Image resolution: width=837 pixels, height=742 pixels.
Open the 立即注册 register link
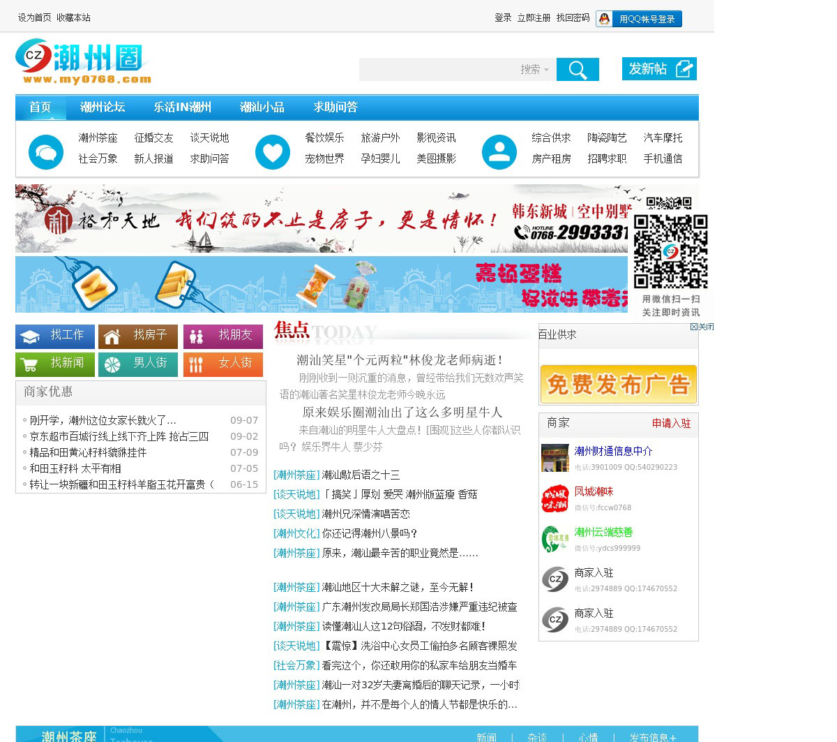(534, 18)
